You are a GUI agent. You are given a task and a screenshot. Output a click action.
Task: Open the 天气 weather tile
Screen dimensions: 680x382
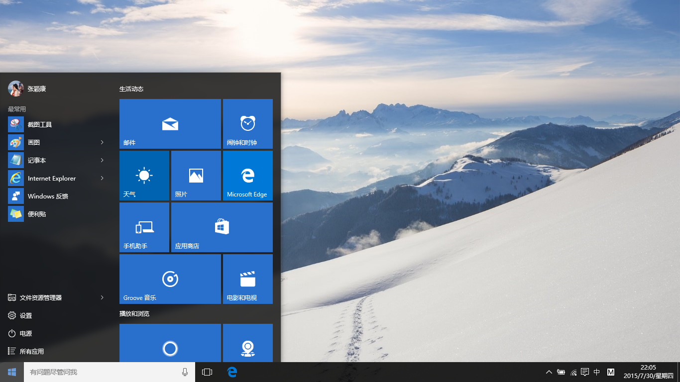(x=144, y=176)
